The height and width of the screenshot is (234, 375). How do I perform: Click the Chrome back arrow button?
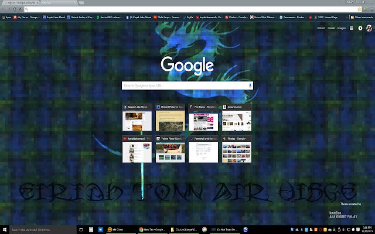point(4,9)
